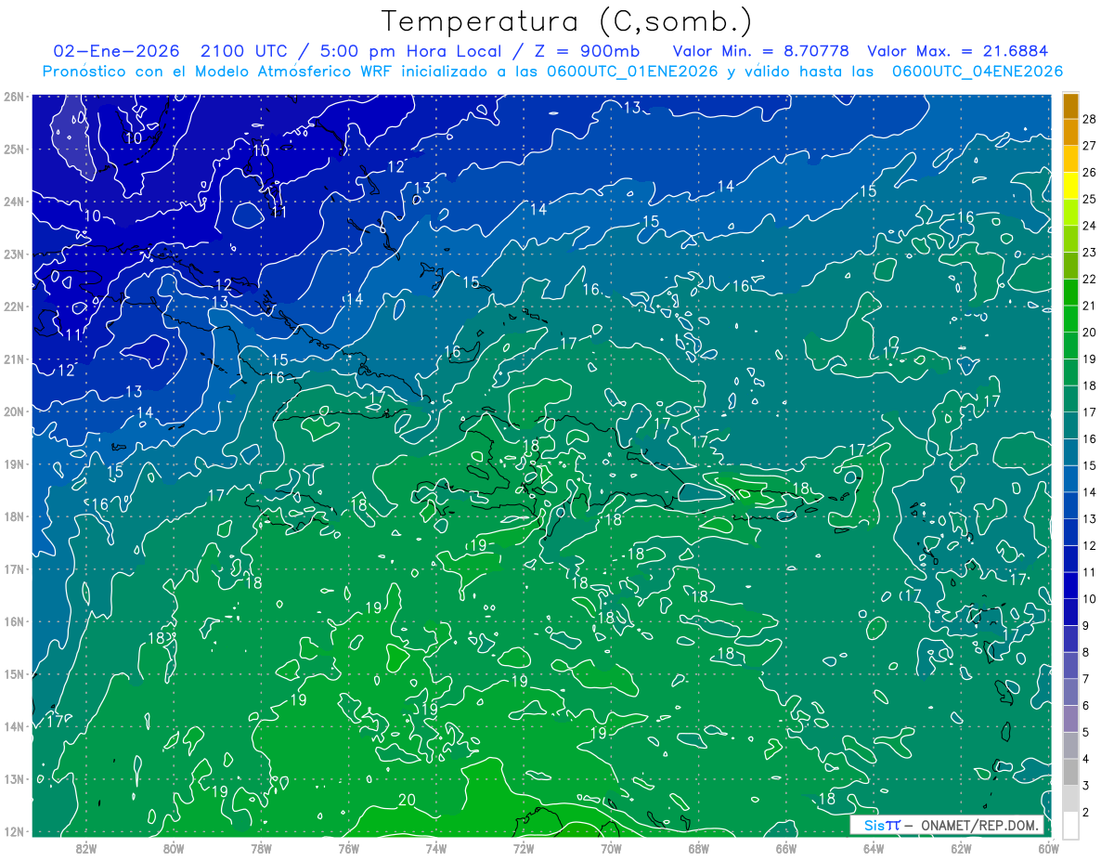1114x861 pixels.
Task: Click the 74W longitude axis label
Action: pos(435,848)
